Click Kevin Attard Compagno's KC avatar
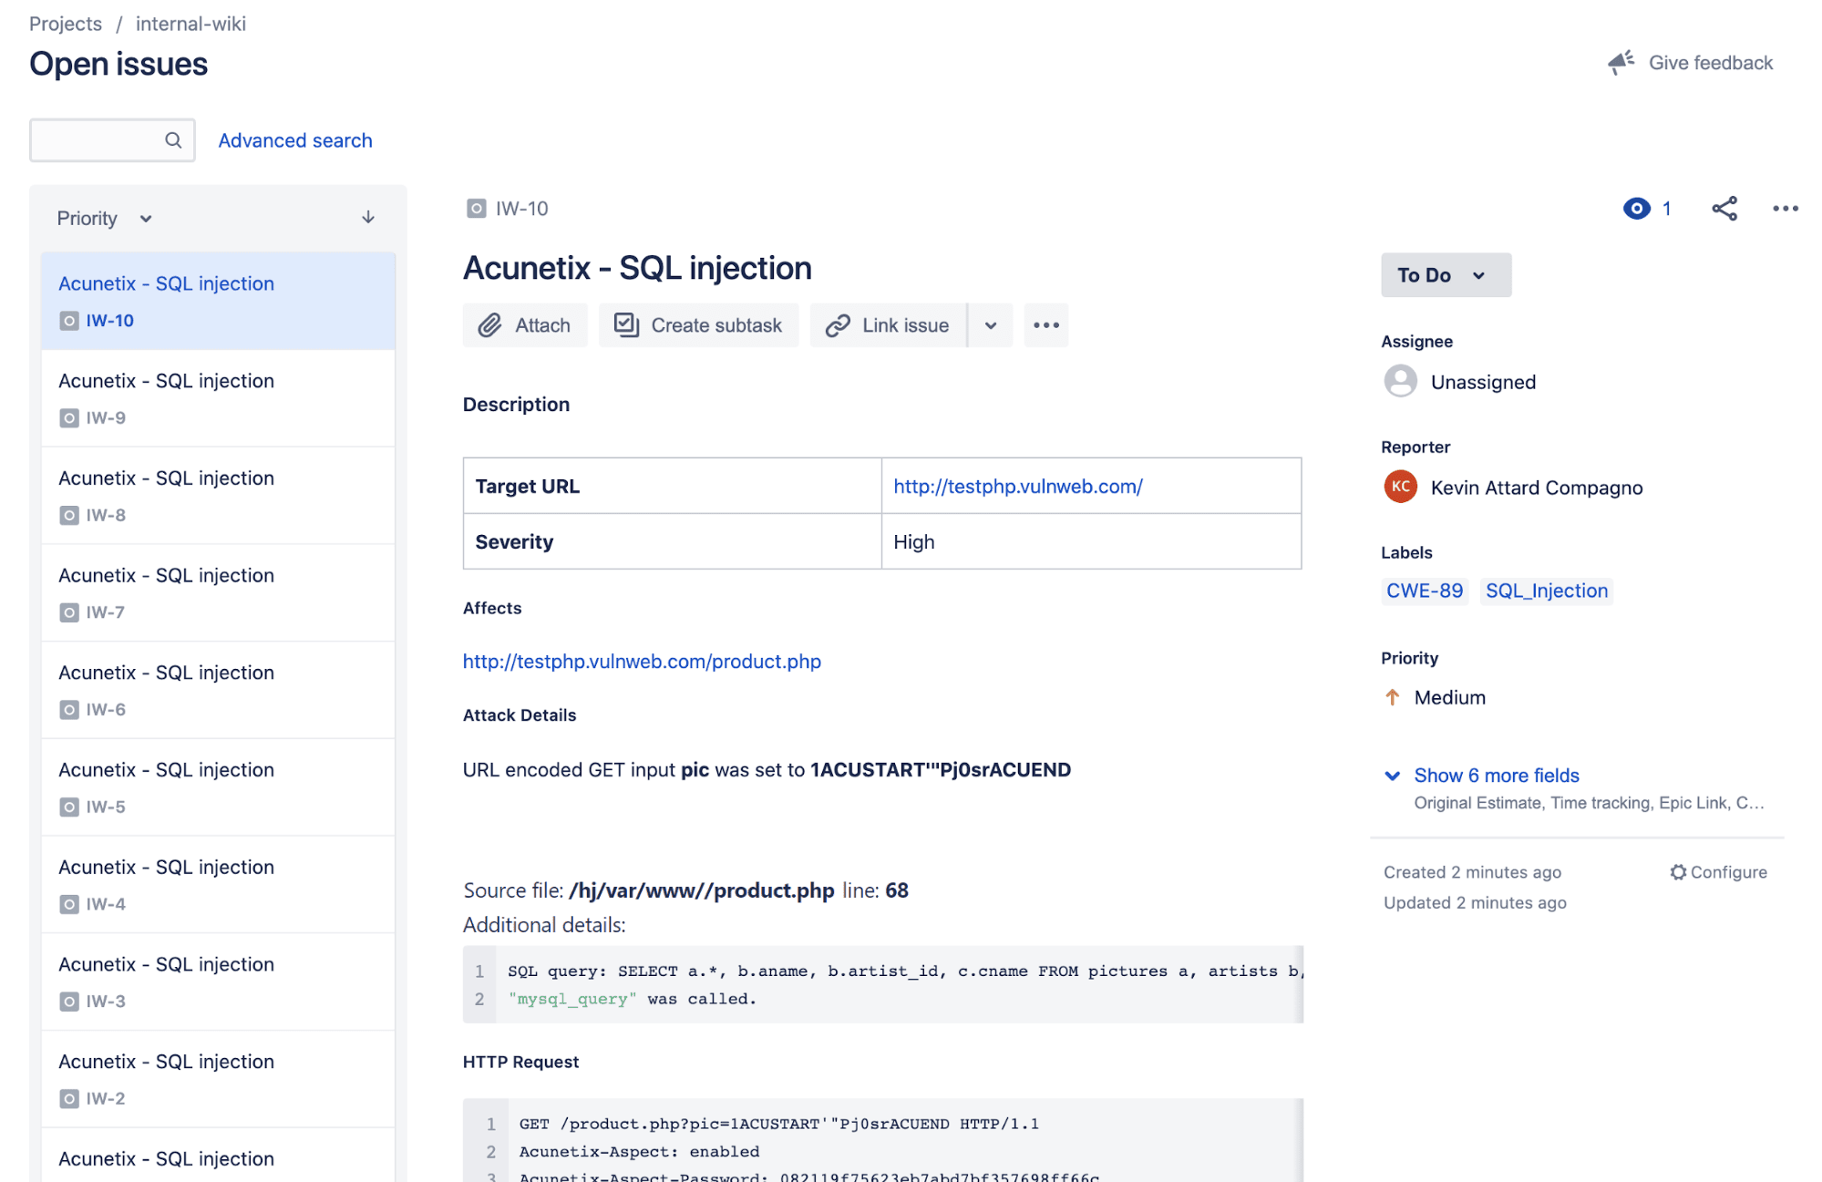Image resolution: width=1822 pixels, height=1182 pixels. [x=1401, y=488]
